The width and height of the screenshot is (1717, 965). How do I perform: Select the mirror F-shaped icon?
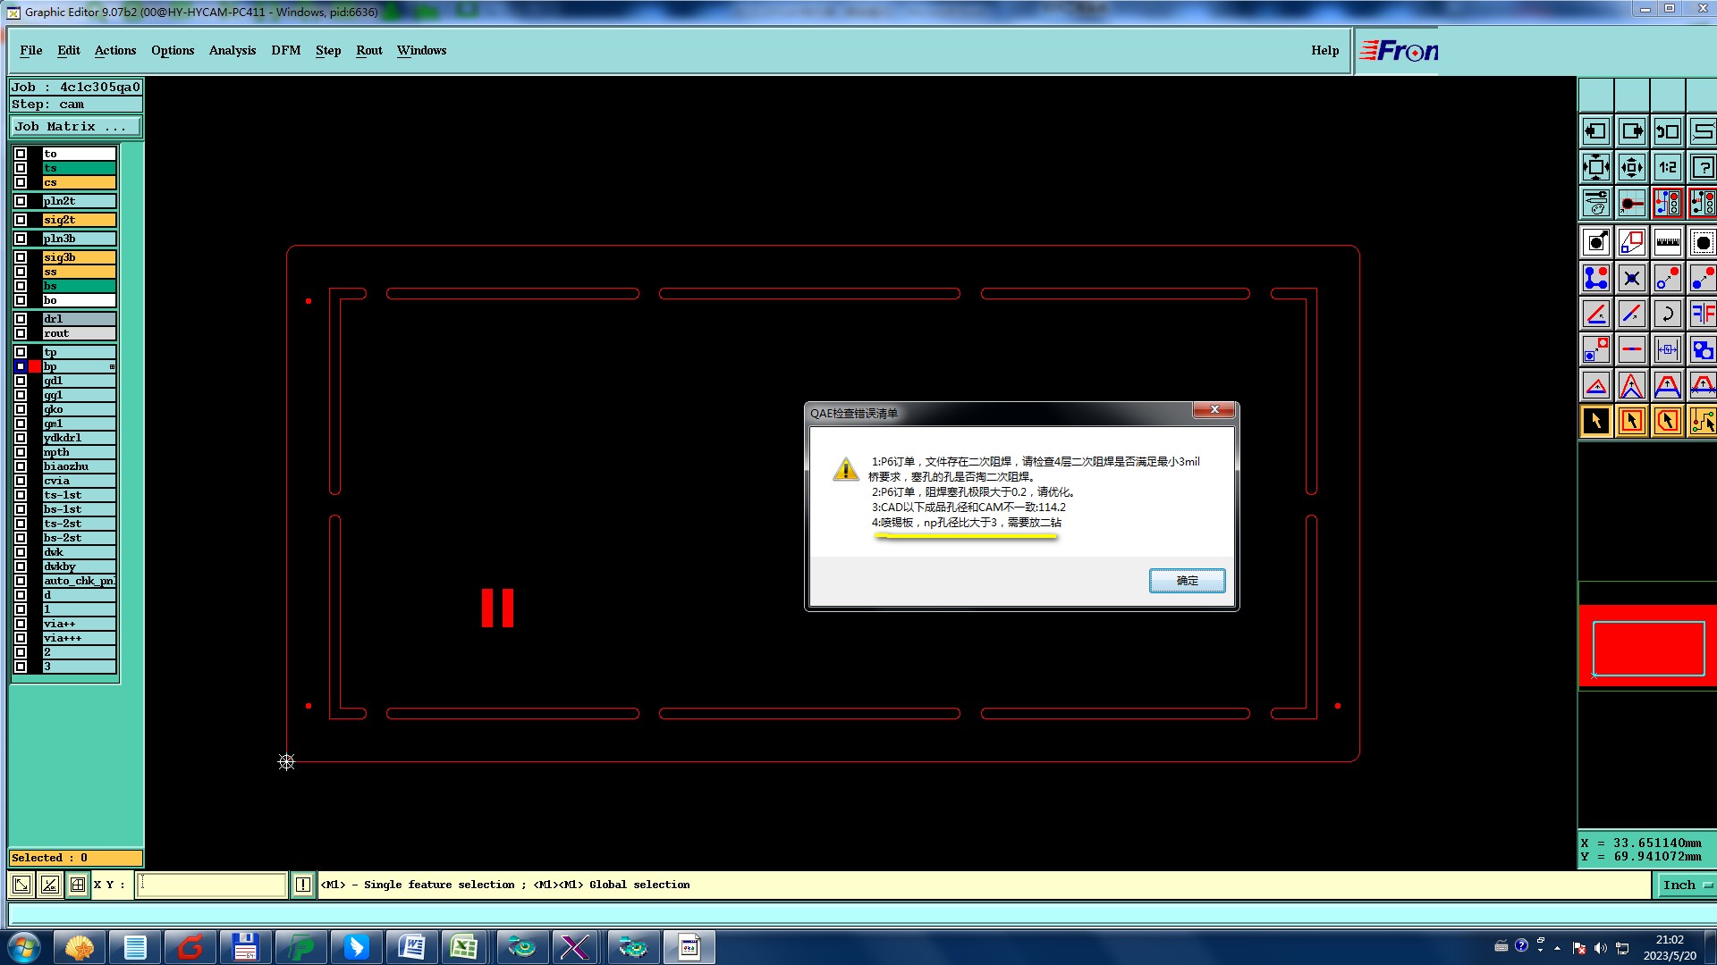point(1702,314)
